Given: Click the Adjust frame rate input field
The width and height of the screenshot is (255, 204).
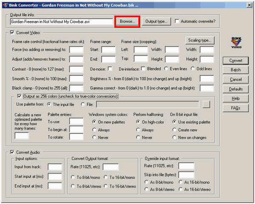Looking at the screenshot, I should pos(76,59).
